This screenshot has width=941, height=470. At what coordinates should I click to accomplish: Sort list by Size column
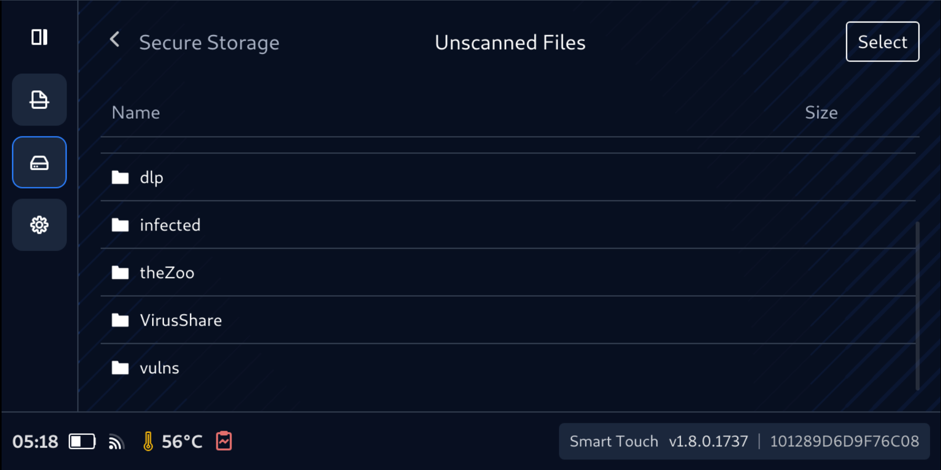(x=821, y=113)
